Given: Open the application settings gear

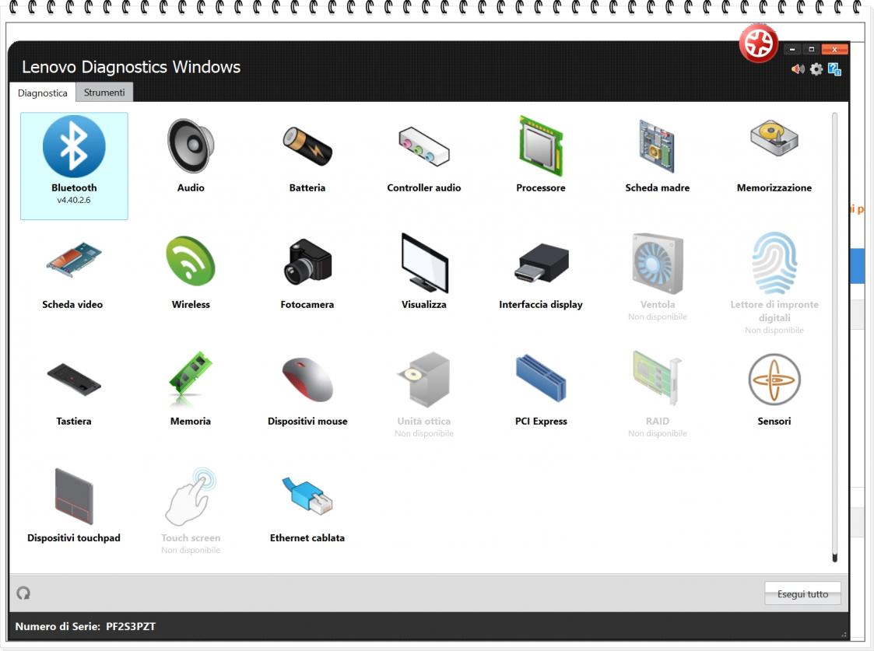Looking at the screenshot, I should point(814,69).
